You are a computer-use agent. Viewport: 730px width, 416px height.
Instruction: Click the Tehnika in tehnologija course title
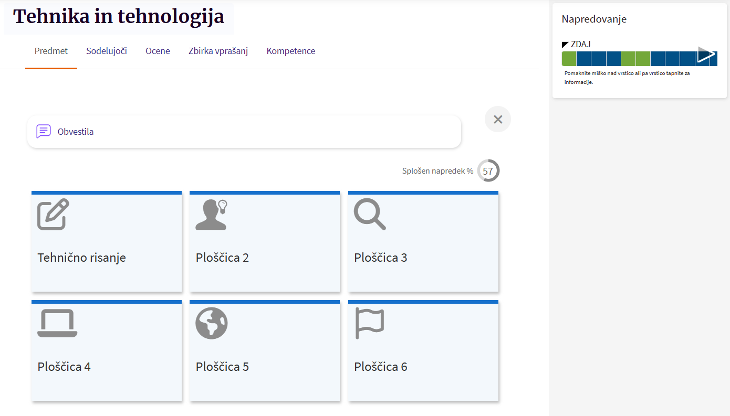119,17
